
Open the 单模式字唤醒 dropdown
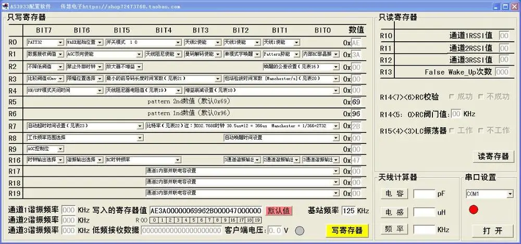(x=242, y=54)
